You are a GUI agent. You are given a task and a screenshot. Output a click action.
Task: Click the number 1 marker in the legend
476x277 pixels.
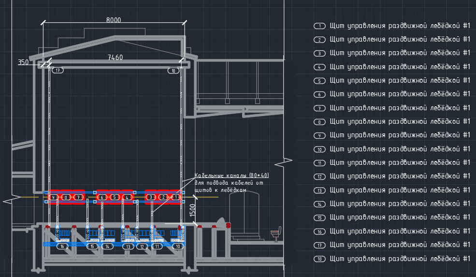pos(319,26)
